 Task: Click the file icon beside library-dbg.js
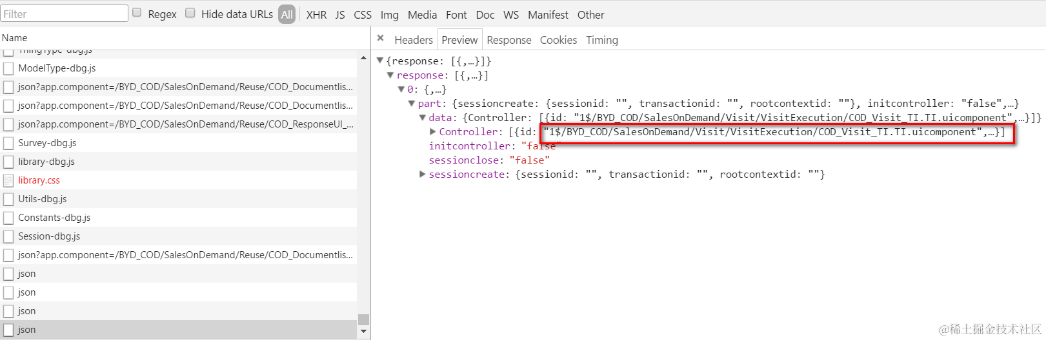tap(8, 162)
